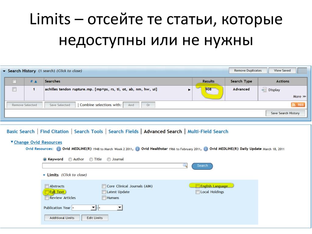Collapse Change Ovid Resources triangle
This screenshot has width=312, height=234.
pyautogui.click(x=12, y=142)
